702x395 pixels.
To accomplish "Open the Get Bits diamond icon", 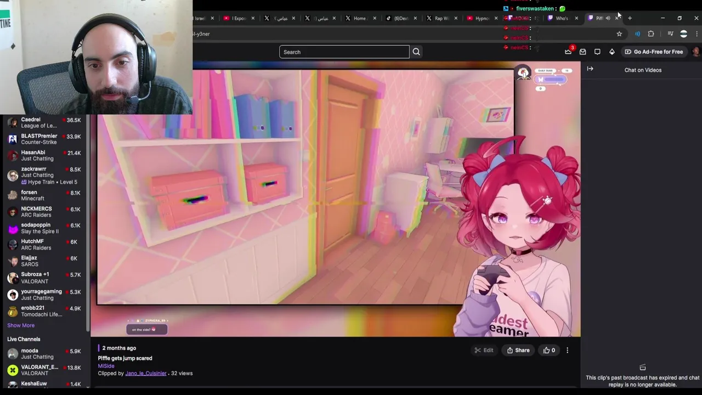I will [x=612, y=52].
